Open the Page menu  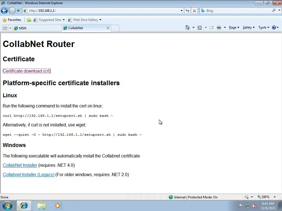[234, 27]
